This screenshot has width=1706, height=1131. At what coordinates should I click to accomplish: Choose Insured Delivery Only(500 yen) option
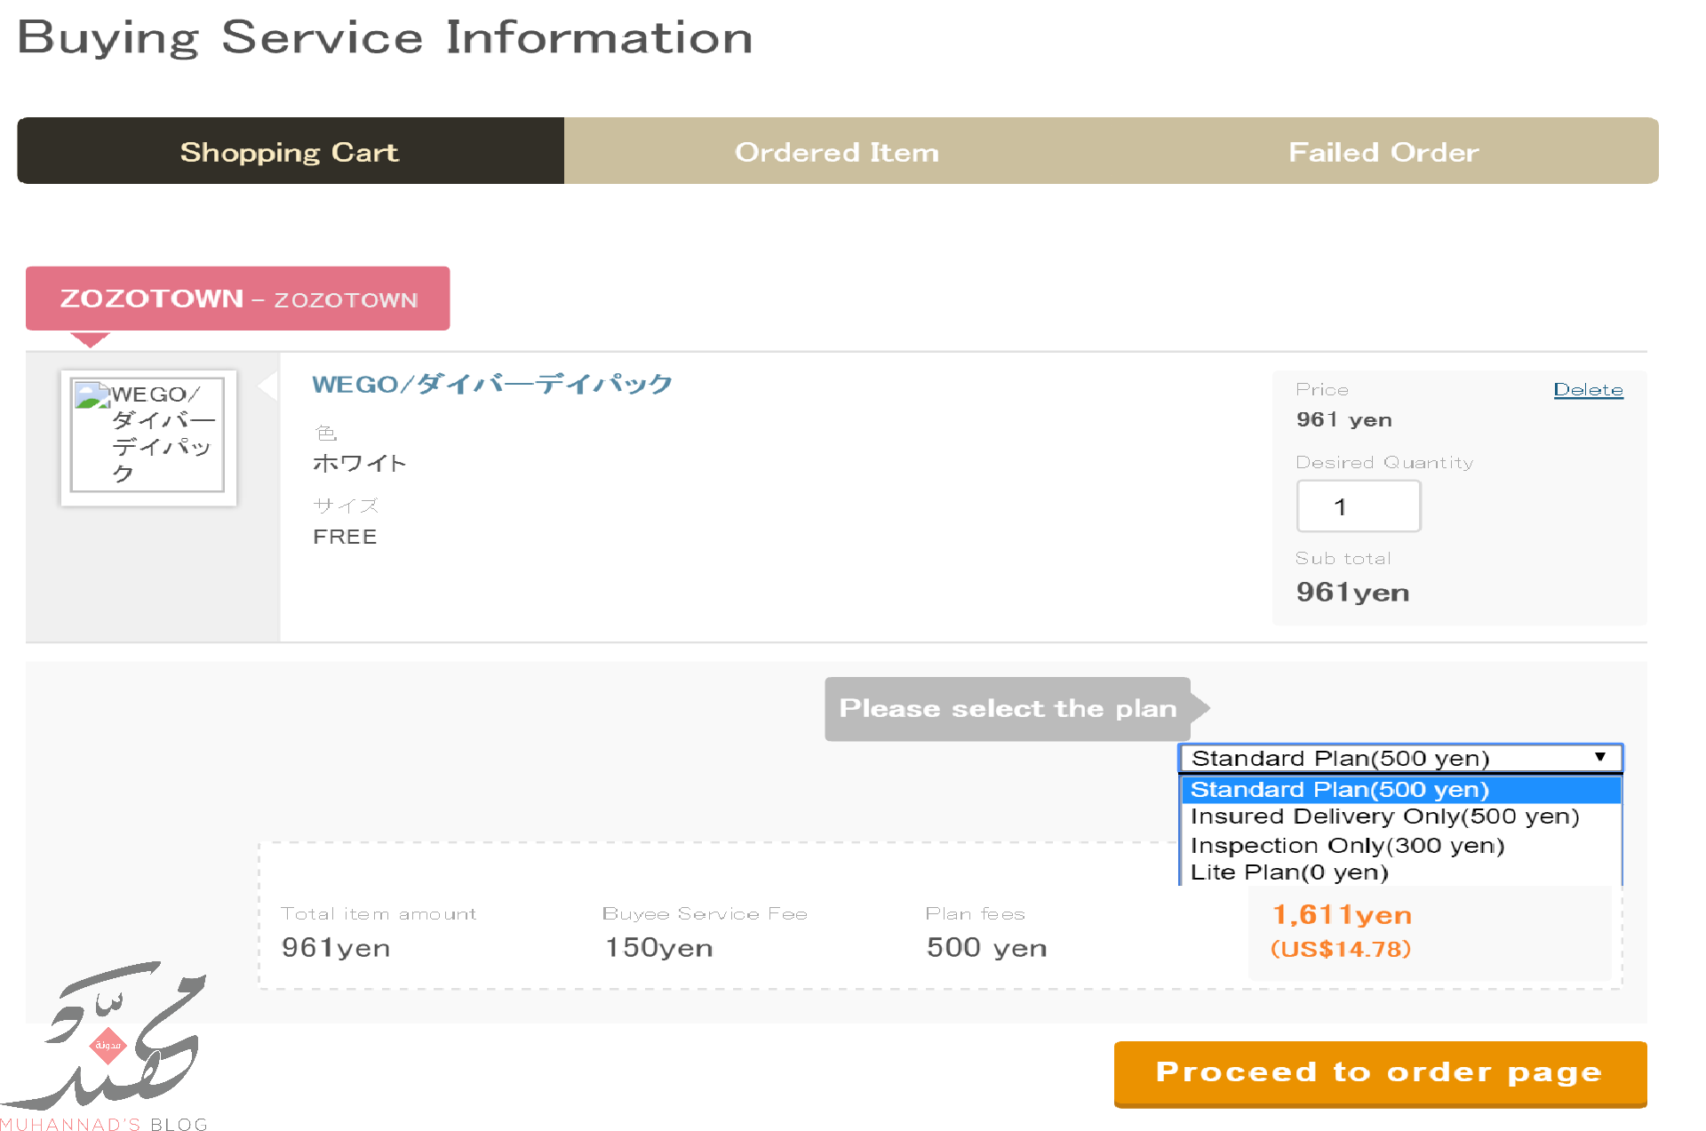pos(1384,816)
